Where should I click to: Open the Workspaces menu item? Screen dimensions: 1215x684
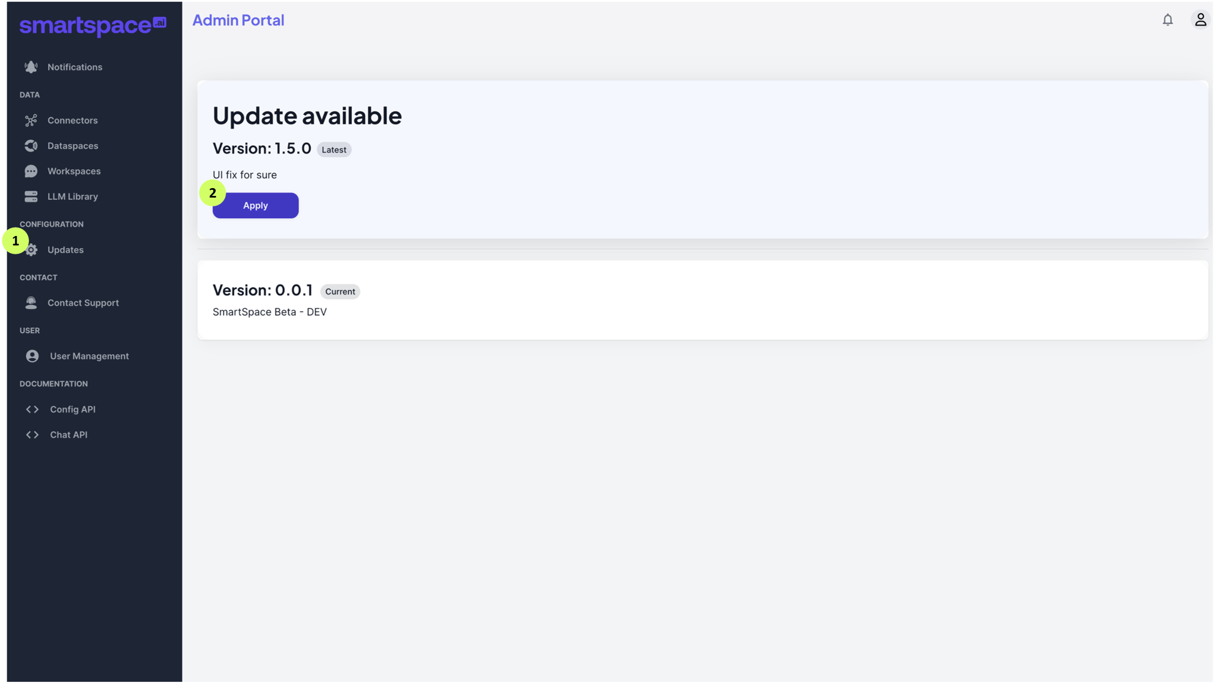tap(74, 171)
